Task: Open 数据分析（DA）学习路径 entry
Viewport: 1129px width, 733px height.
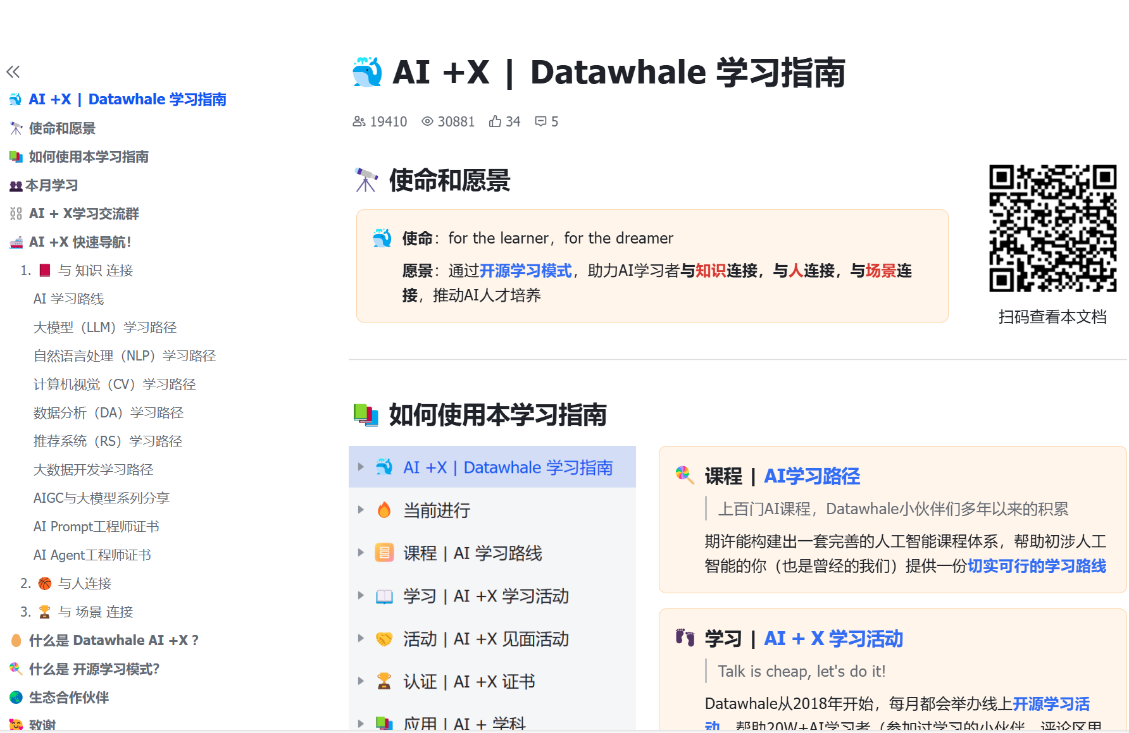Action: pyautogui.click(x=108, y=413)
